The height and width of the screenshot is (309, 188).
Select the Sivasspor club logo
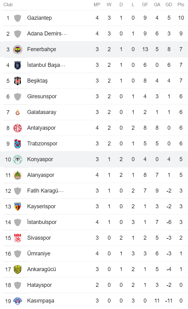click(18, 238)
